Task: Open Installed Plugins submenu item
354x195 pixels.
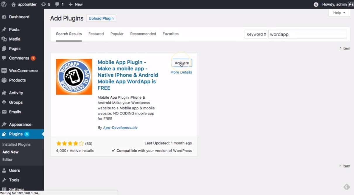Action: click(16, 144)
